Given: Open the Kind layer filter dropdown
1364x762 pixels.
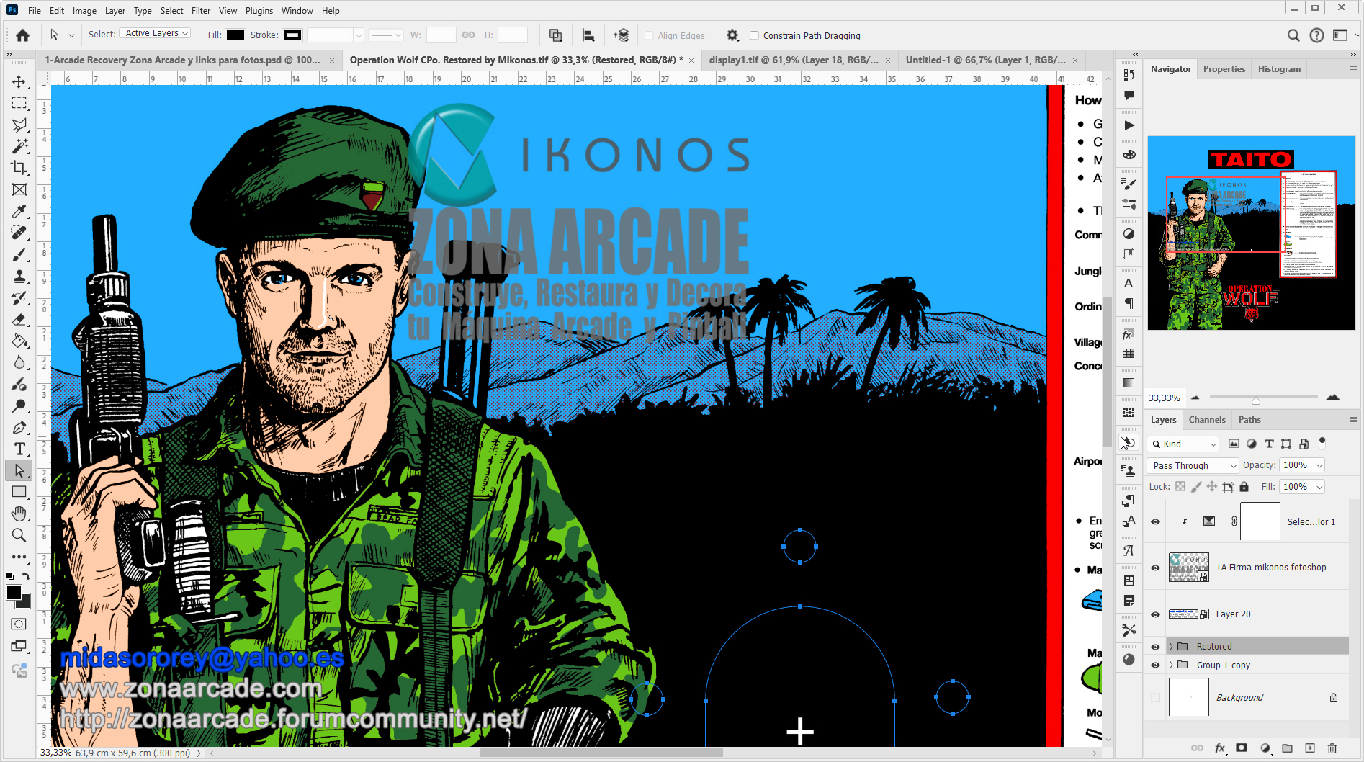Looking at the screenshot, I should [1183, 444].
